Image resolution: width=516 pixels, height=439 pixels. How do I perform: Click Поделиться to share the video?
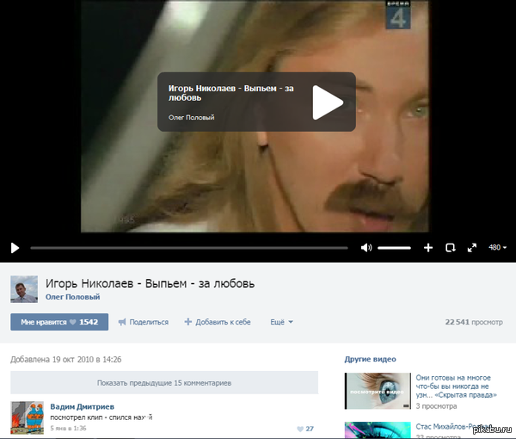(x=143, y=322)
